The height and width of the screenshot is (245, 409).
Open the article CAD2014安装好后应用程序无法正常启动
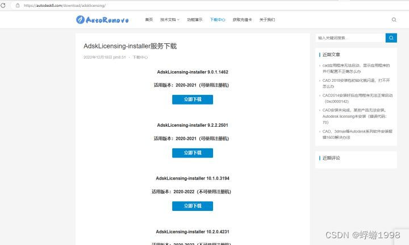pos(357,98)
